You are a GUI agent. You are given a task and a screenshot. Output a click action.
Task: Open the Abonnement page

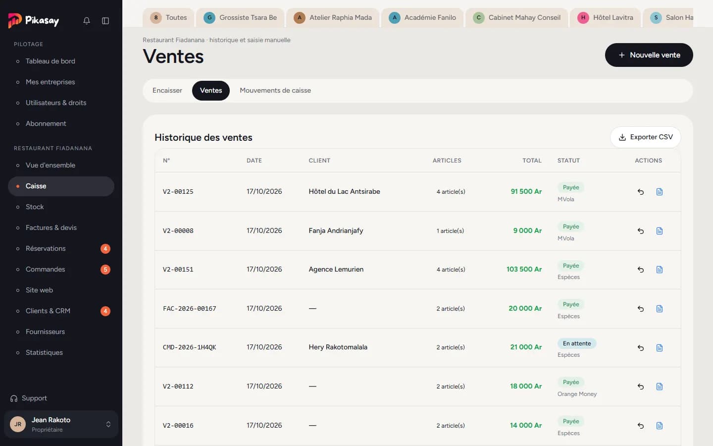click(x=61, y=124)
